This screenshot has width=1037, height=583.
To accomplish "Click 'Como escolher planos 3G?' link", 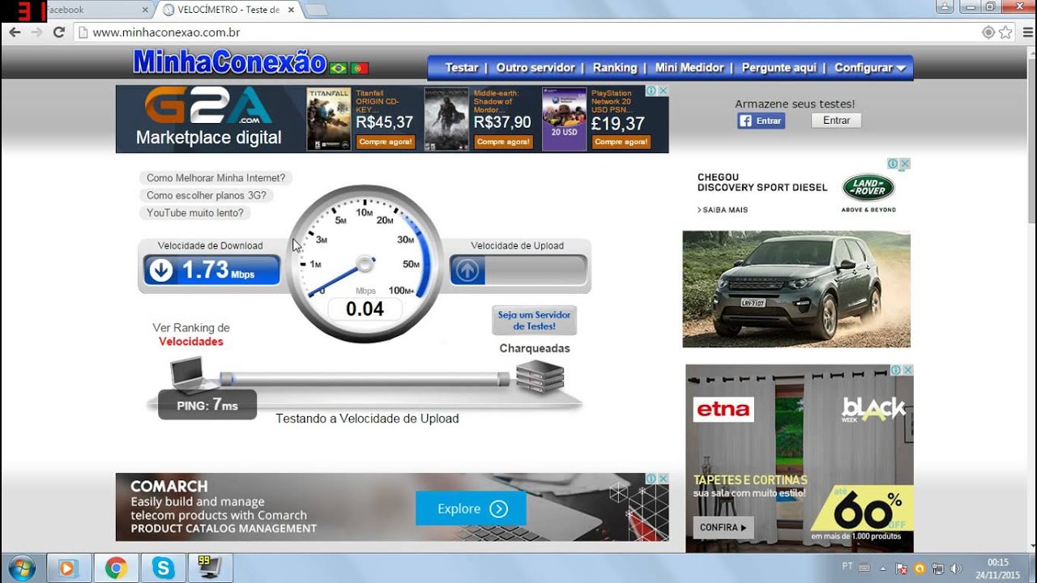I will (x=206, y=195).
